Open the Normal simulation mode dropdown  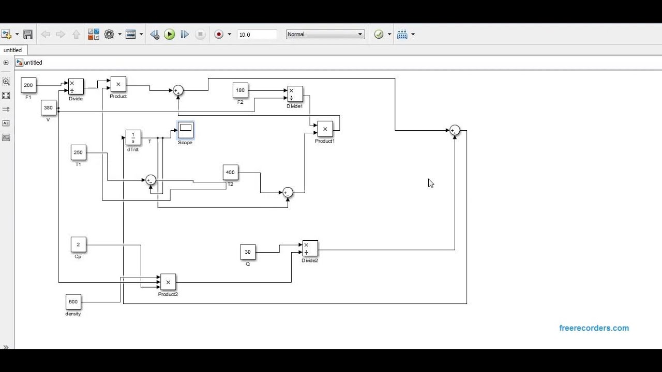[x=325, y=34]
